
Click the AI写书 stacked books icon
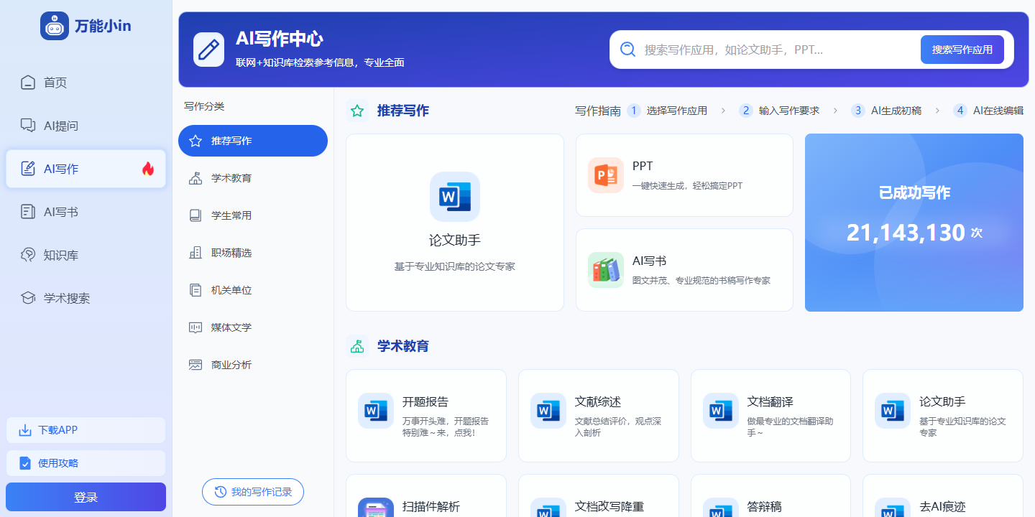605,270
